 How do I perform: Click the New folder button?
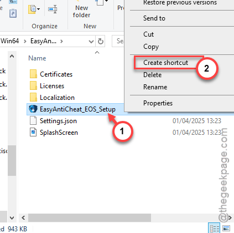81,11
